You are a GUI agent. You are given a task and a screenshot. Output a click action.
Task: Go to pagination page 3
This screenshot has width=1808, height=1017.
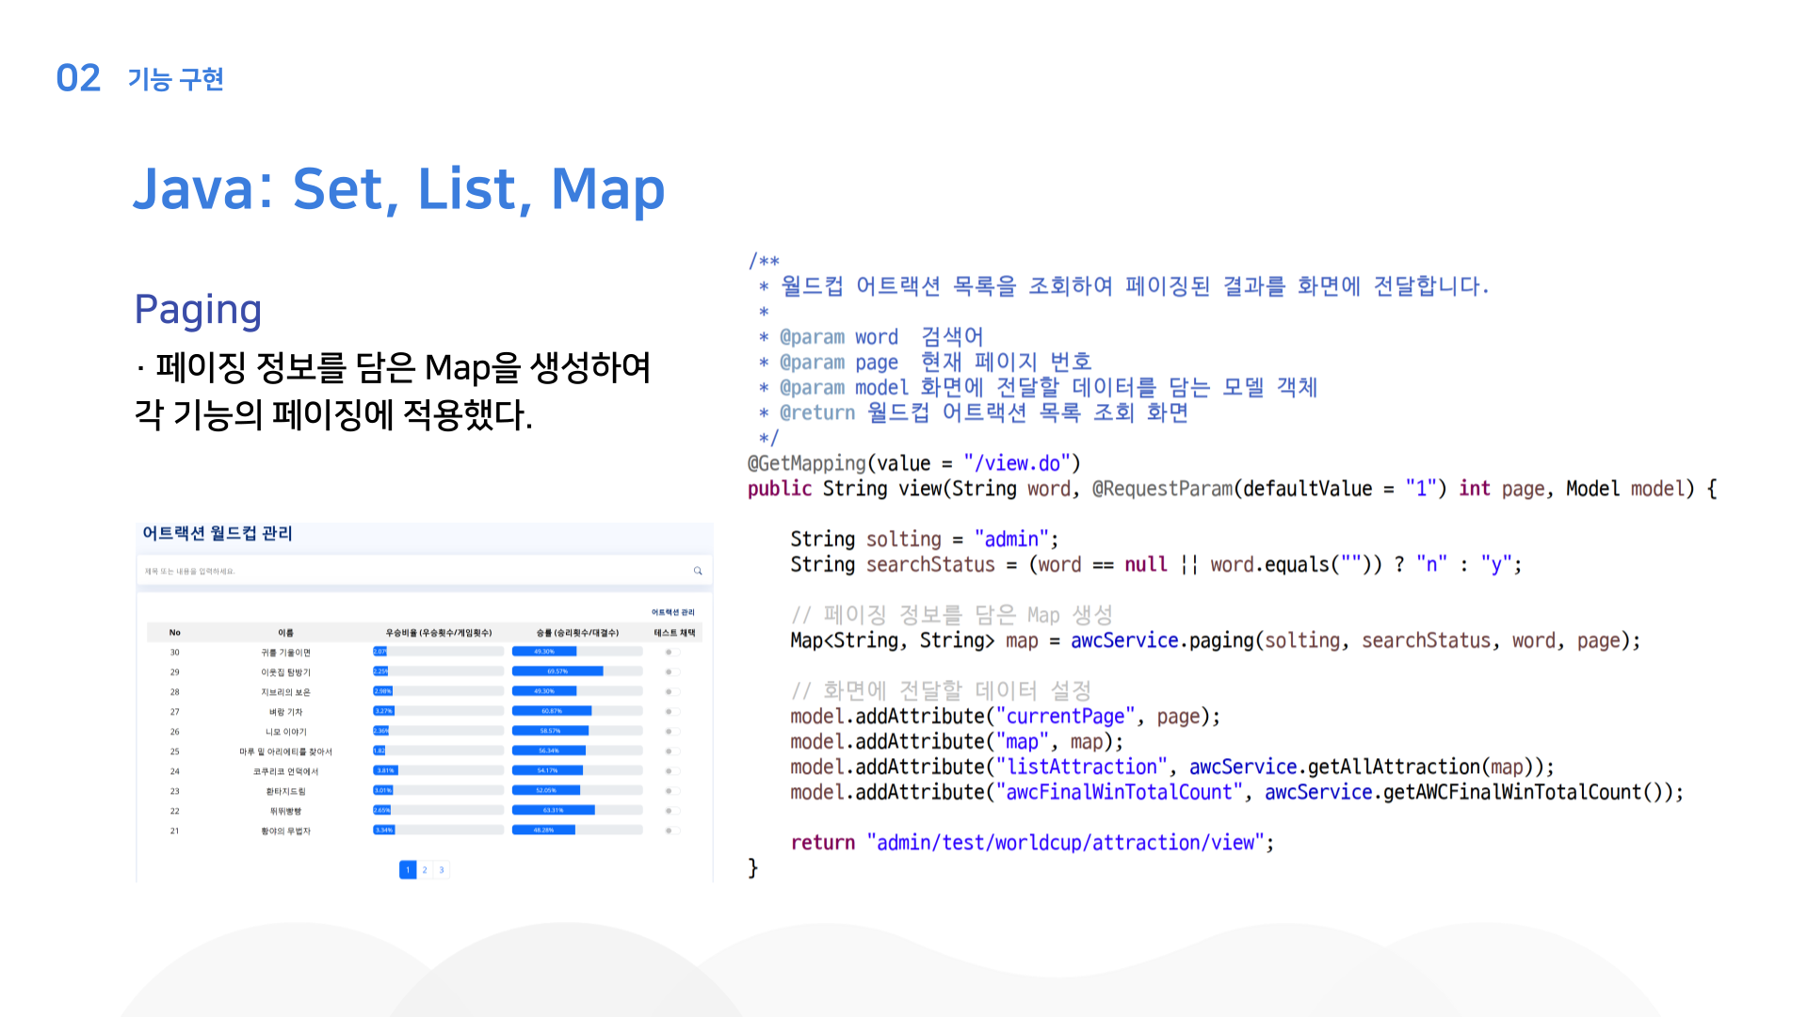(x=442, y=870)
